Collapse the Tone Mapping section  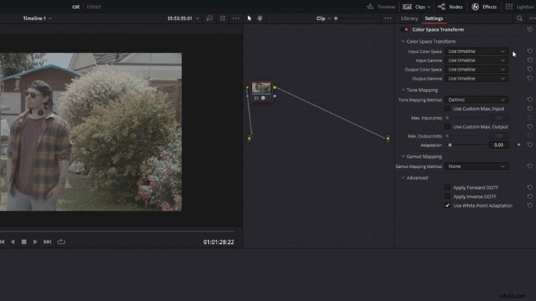(403, 90)
